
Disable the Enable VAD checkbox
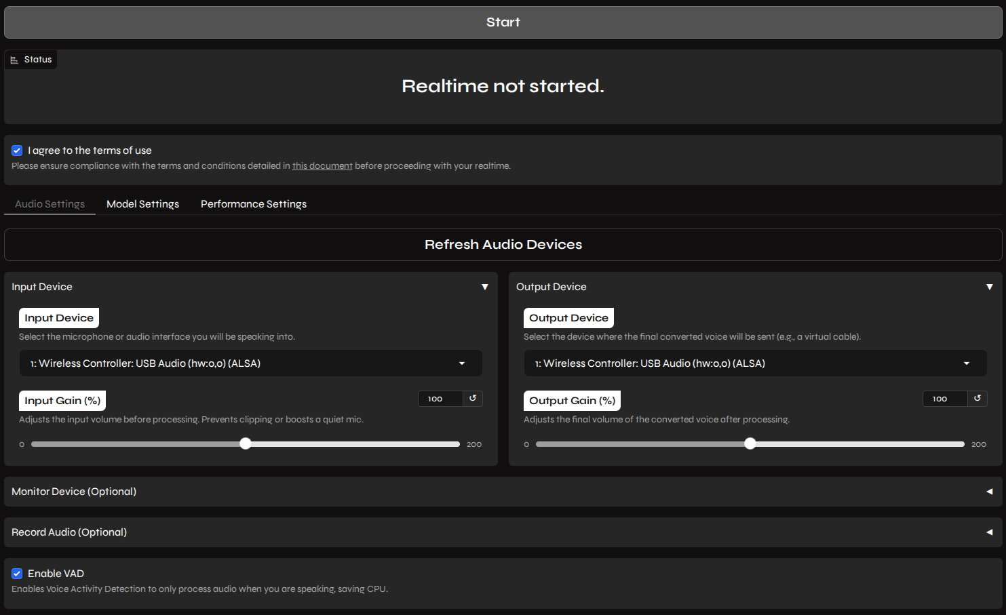(x=17, y=574)
